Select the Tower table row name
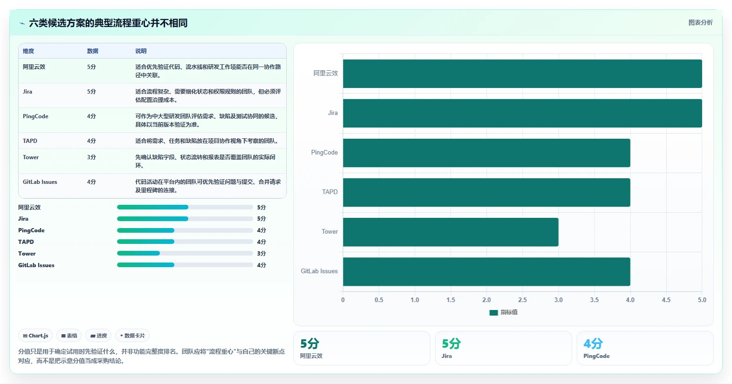 pyautogui.click(x=31, y=157)
